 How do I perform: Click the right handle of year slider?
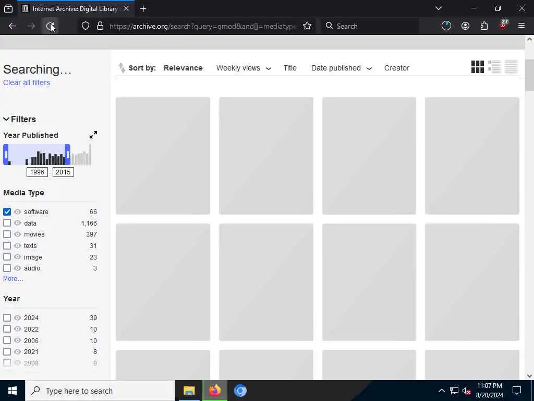67,155
